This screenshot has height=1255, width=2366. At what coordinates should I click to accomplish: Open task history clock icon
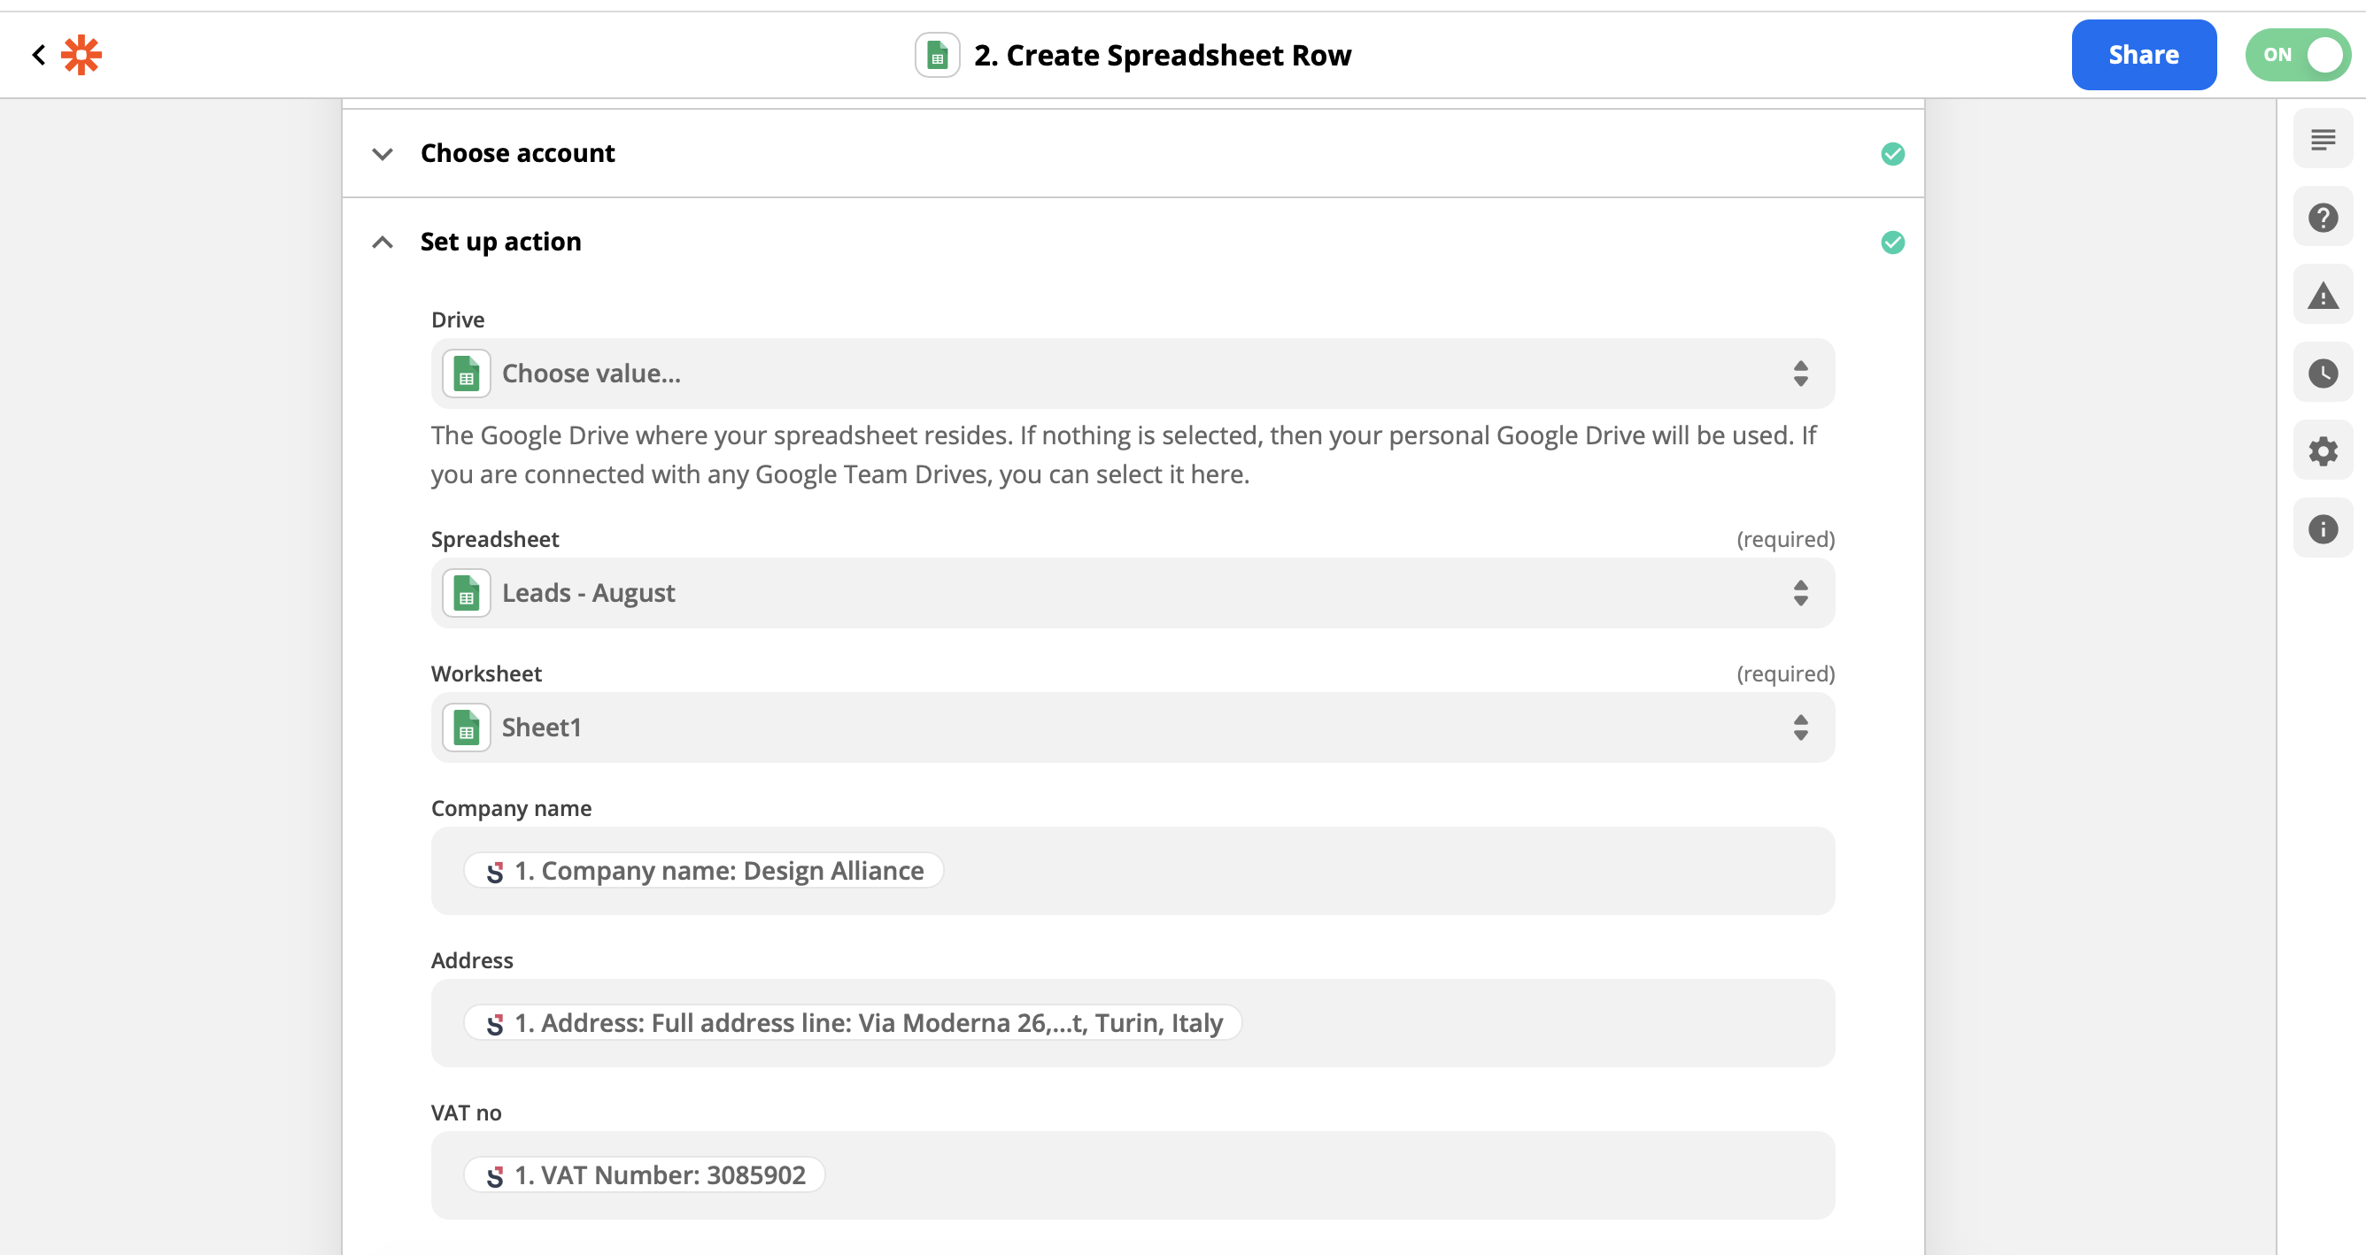[x=2323, y=373]
